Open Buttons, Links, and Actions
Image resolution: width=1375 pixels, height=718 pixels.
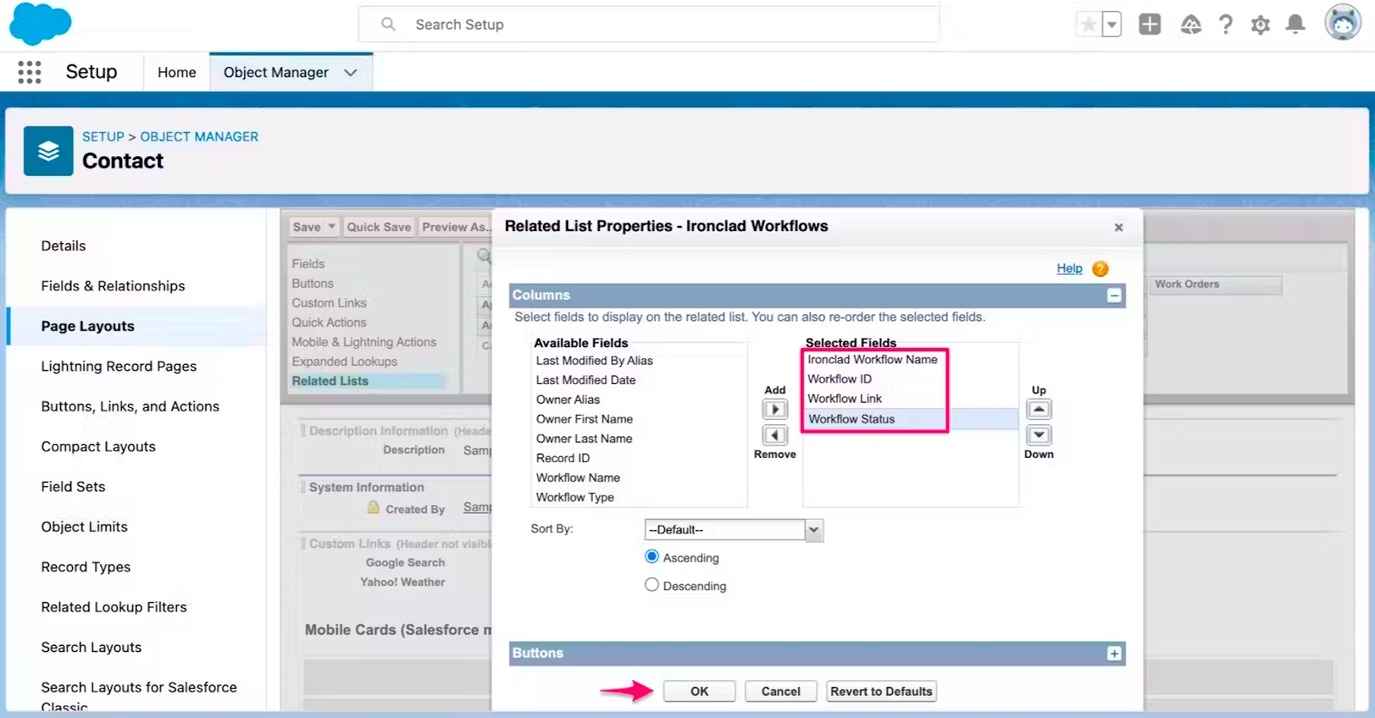click(x=131, y=406)
